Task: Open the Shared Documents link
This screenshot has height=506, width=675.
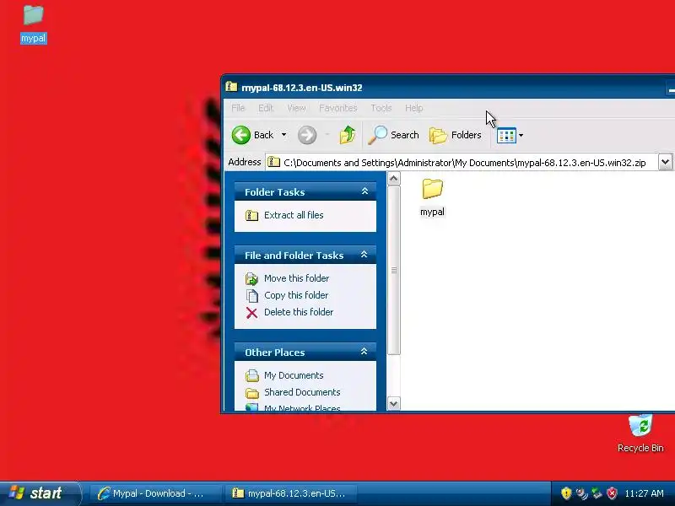Action: point(302,392)
